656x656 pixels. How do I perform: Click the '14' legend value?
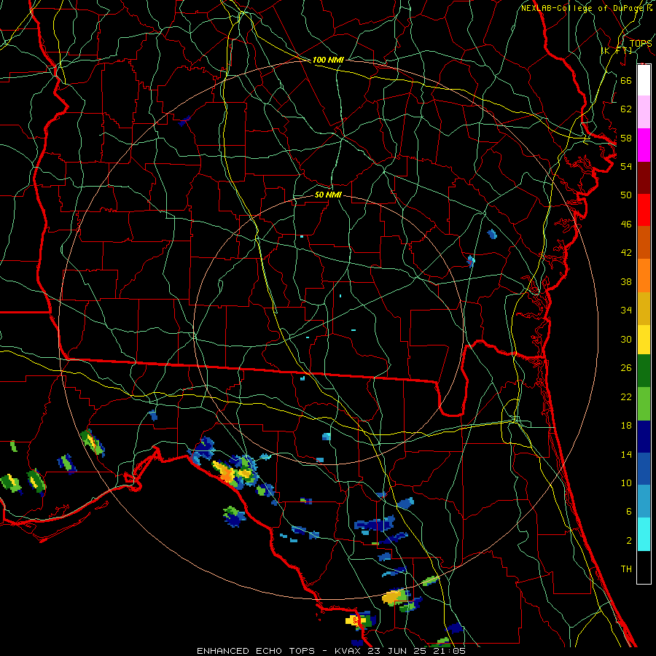(626, 454)
